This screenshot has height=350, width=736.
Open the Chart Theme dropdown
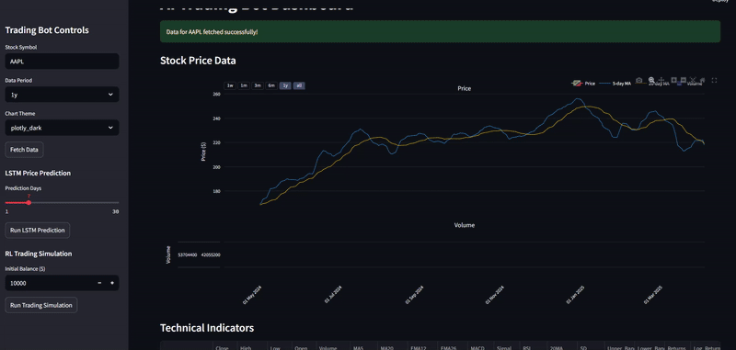point(62,128)
